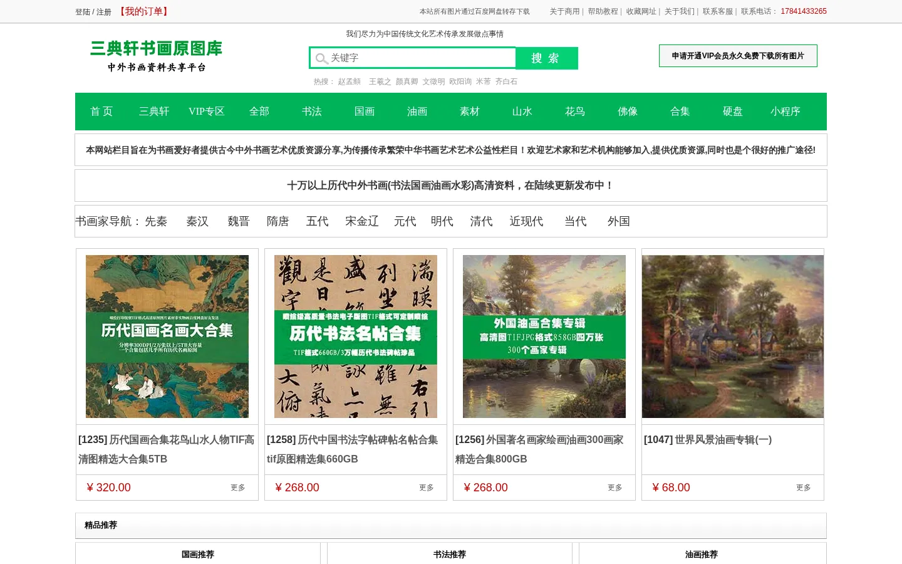Image resolution: width=902 pixels, height=564 pixels.
Task: Select hot search term 欧阳询
Action: [x=460, y=81]
